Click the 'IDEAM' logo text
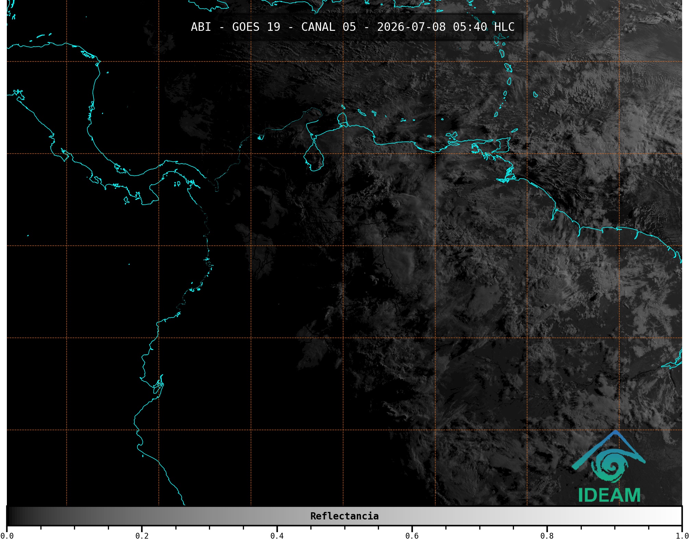Screen dimensions: 689x540 pos(609,495)
